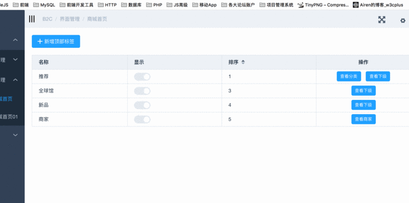Click 查看下级 for the 推荐 row
Image resolution: width=409 pixels, height=203 pixels.
378,77
